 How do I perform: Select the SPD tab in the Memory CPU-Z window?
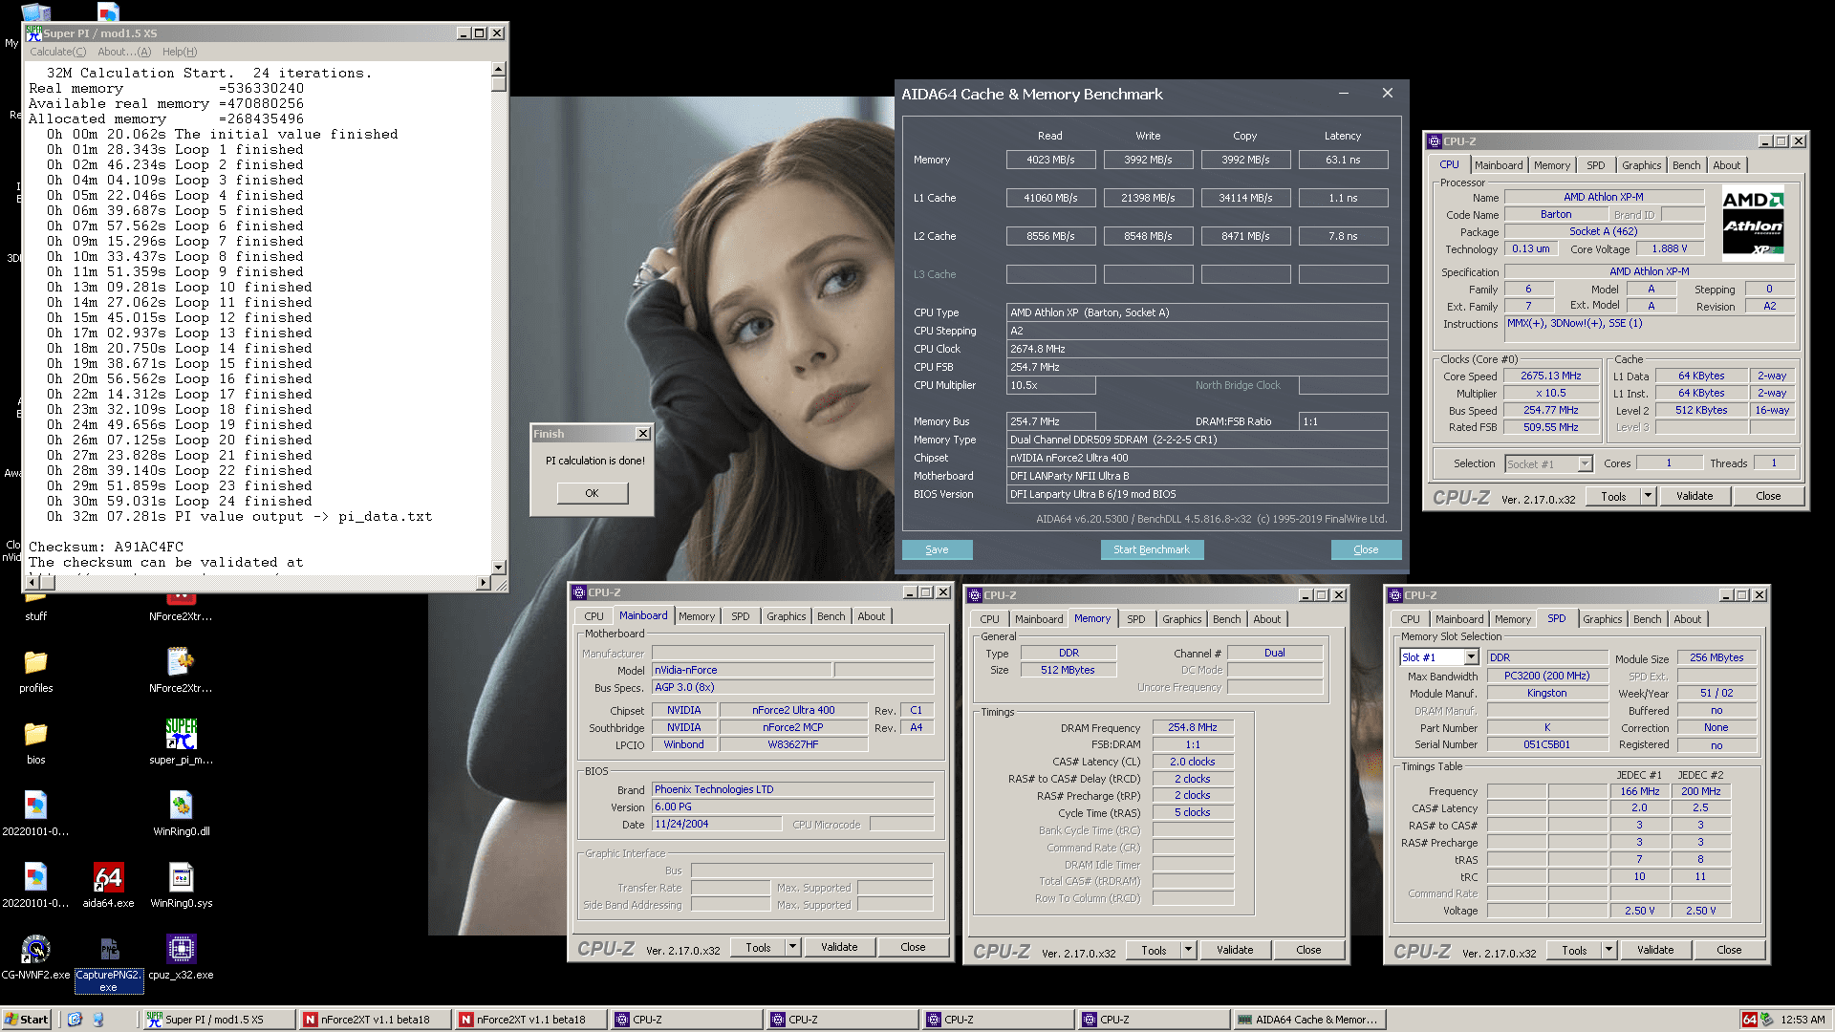[x=1135, y=619]
